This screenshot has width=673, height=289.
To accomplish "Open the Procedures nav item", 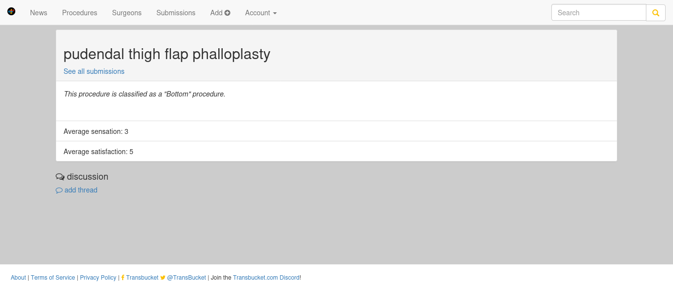I will (x=80, y=13).
